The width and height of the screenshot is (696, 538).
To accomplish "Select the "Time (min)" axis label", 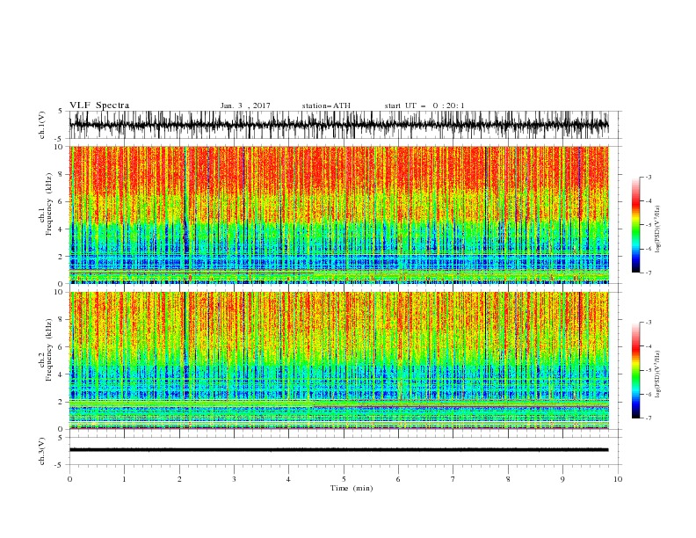I will click(352, 488).
